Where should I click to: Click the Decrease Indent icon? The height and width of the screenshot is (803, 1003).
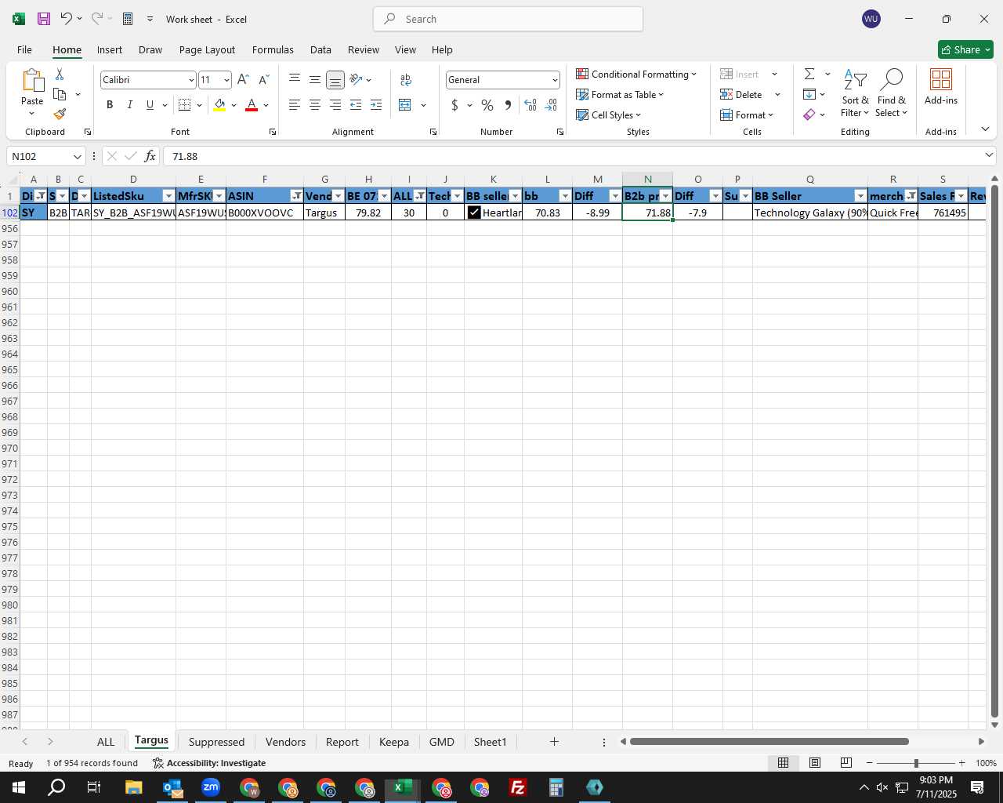point(356,104)
